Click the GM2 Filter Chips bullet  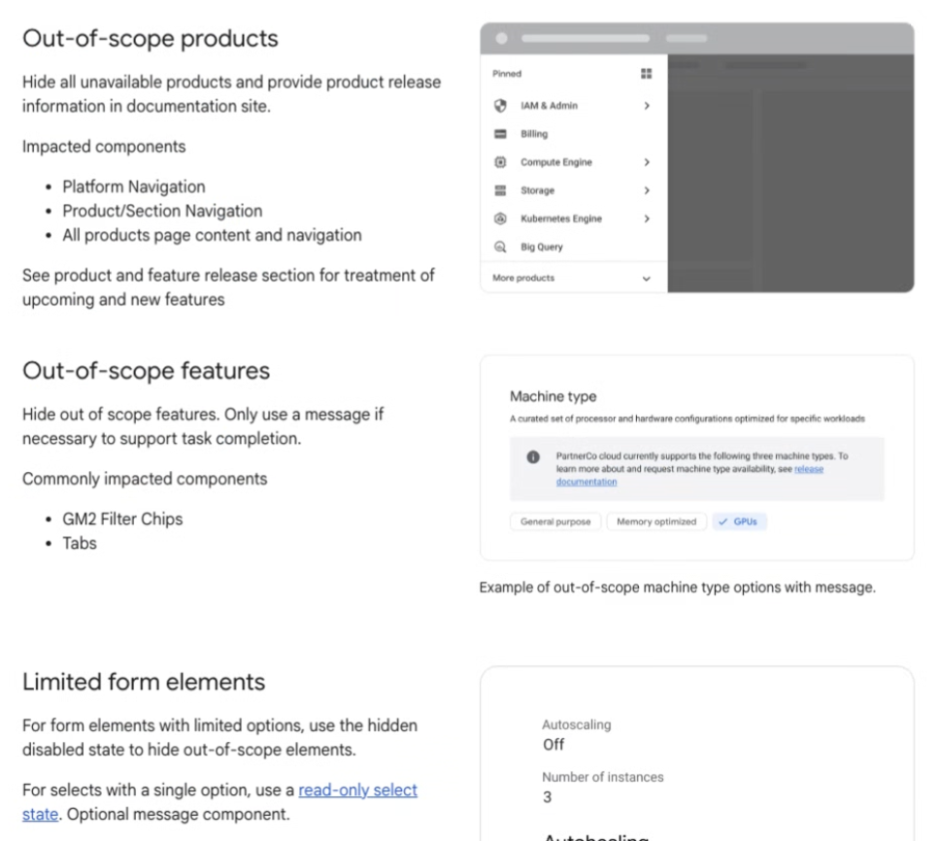click(x=122, y=520)
